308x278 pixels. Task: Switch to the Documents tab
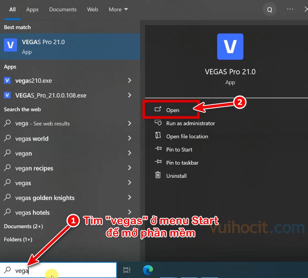point(63,9)
